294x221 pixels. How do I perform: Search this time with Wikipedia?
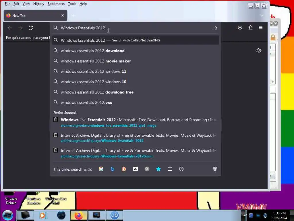[136, 169]
